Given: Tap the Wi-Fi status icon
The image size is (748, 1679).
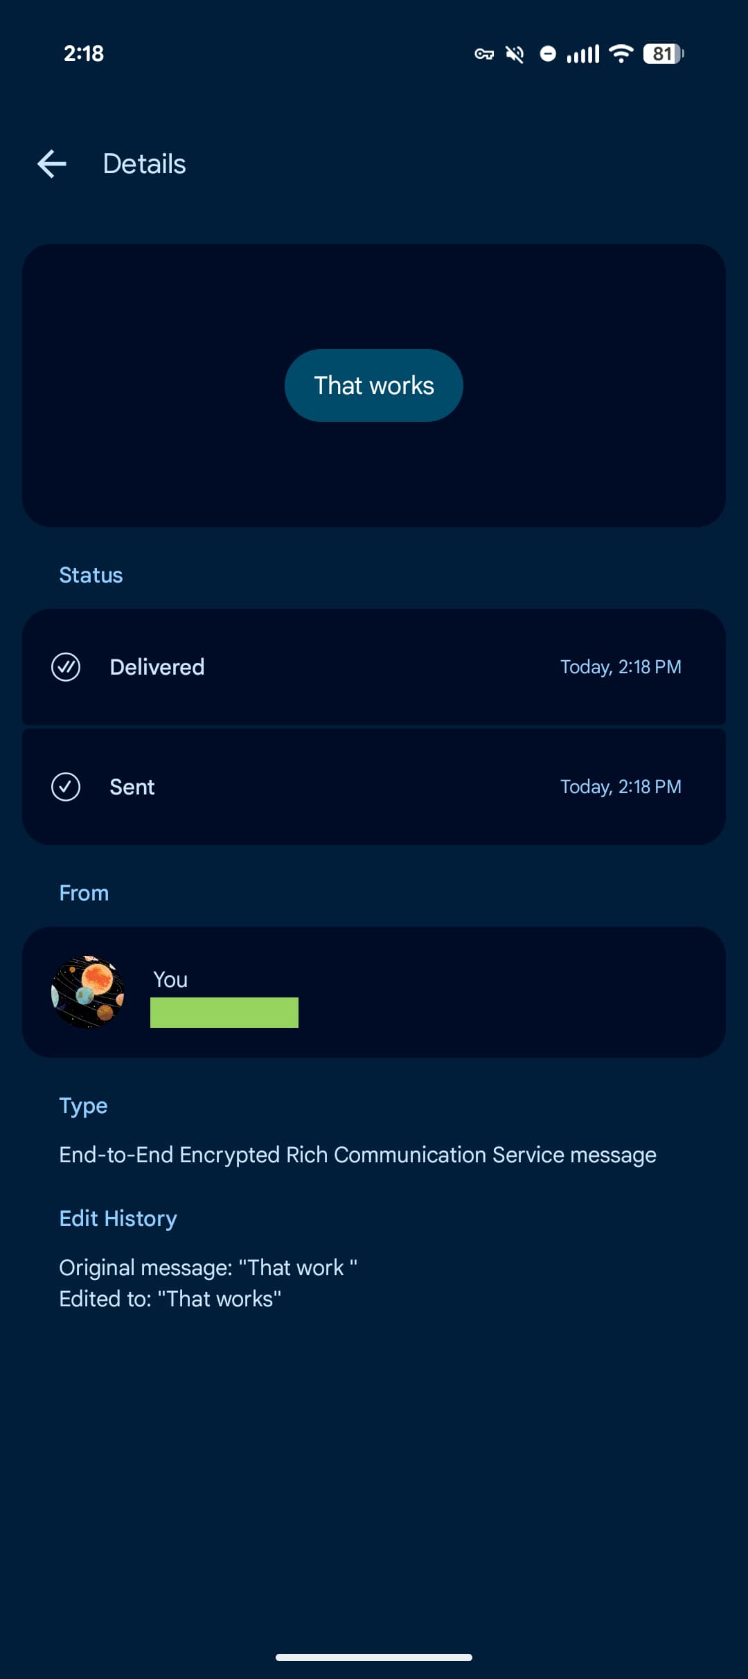Looking at the screenshot, I should 621,54.
